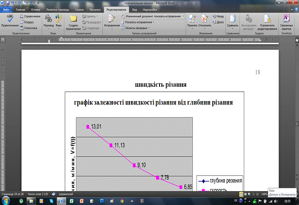Open the Разметка страницы tab
Screen dimensions: 299x205
tap(57, 9)
